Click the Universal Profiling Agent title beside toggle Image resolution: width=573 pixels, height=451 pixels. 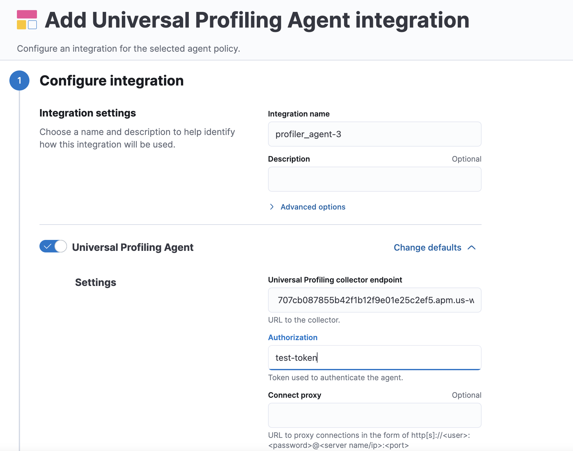pyautogui.click(x=133, y=247)
